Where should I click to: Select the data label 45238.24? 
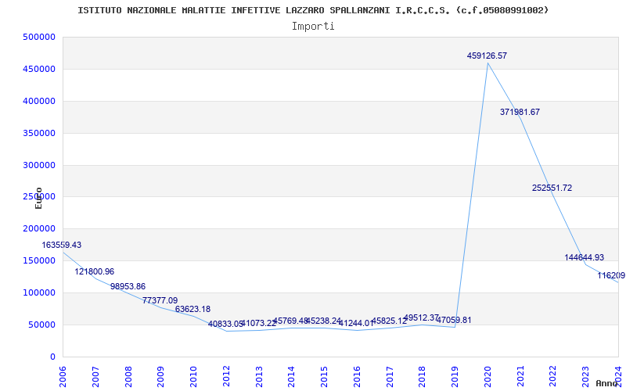click(x=324, y=321)
